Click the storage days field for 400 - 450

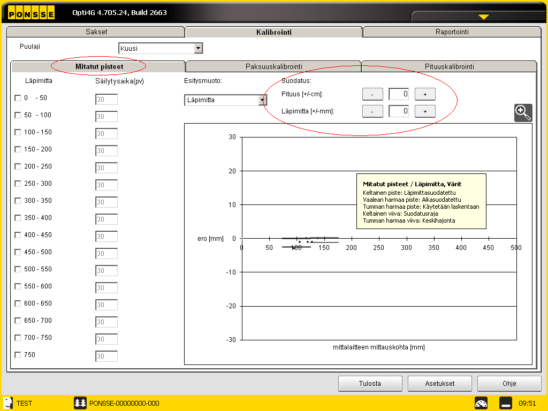tap(106, 236)
